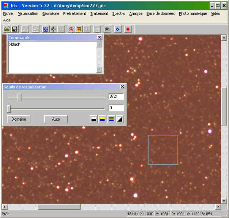Viewport: 229px width, 218px height.
Task: Click the save floppy disk icon
Action: click(x=15, y=29)
